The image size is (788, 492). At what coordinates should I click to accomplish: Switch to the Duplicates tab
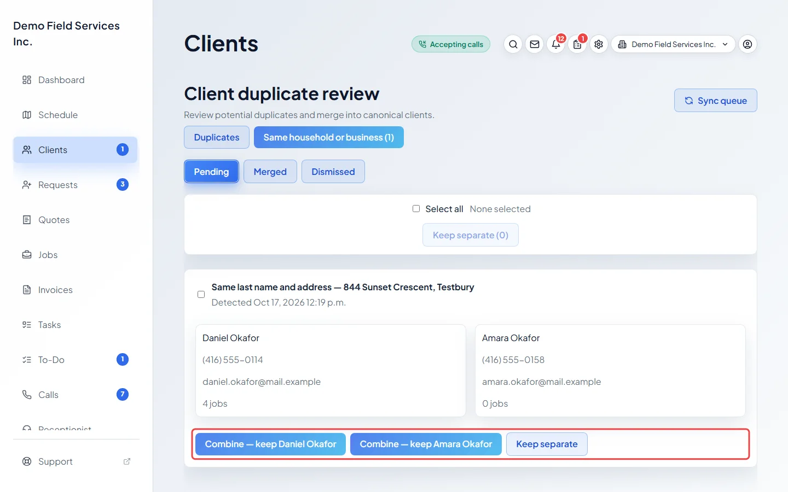[x=217, y=137]
